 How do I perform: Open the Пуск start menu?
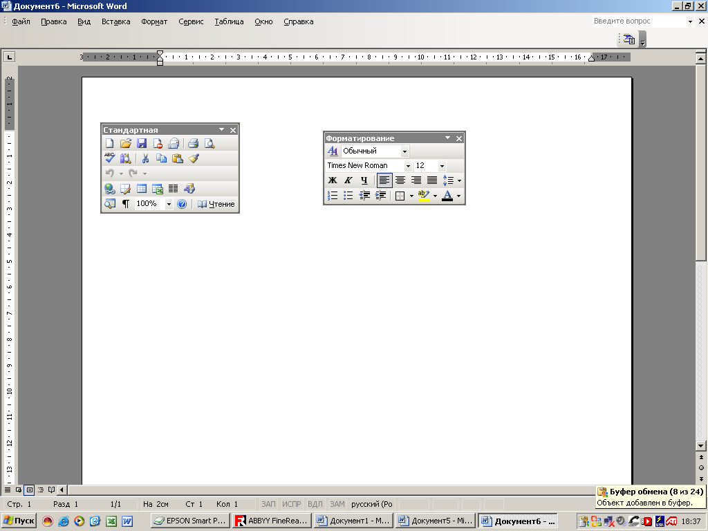[19, 521]
